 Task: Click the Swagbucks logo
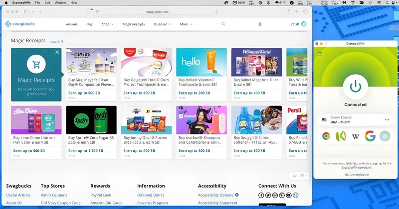pos(20,24)
